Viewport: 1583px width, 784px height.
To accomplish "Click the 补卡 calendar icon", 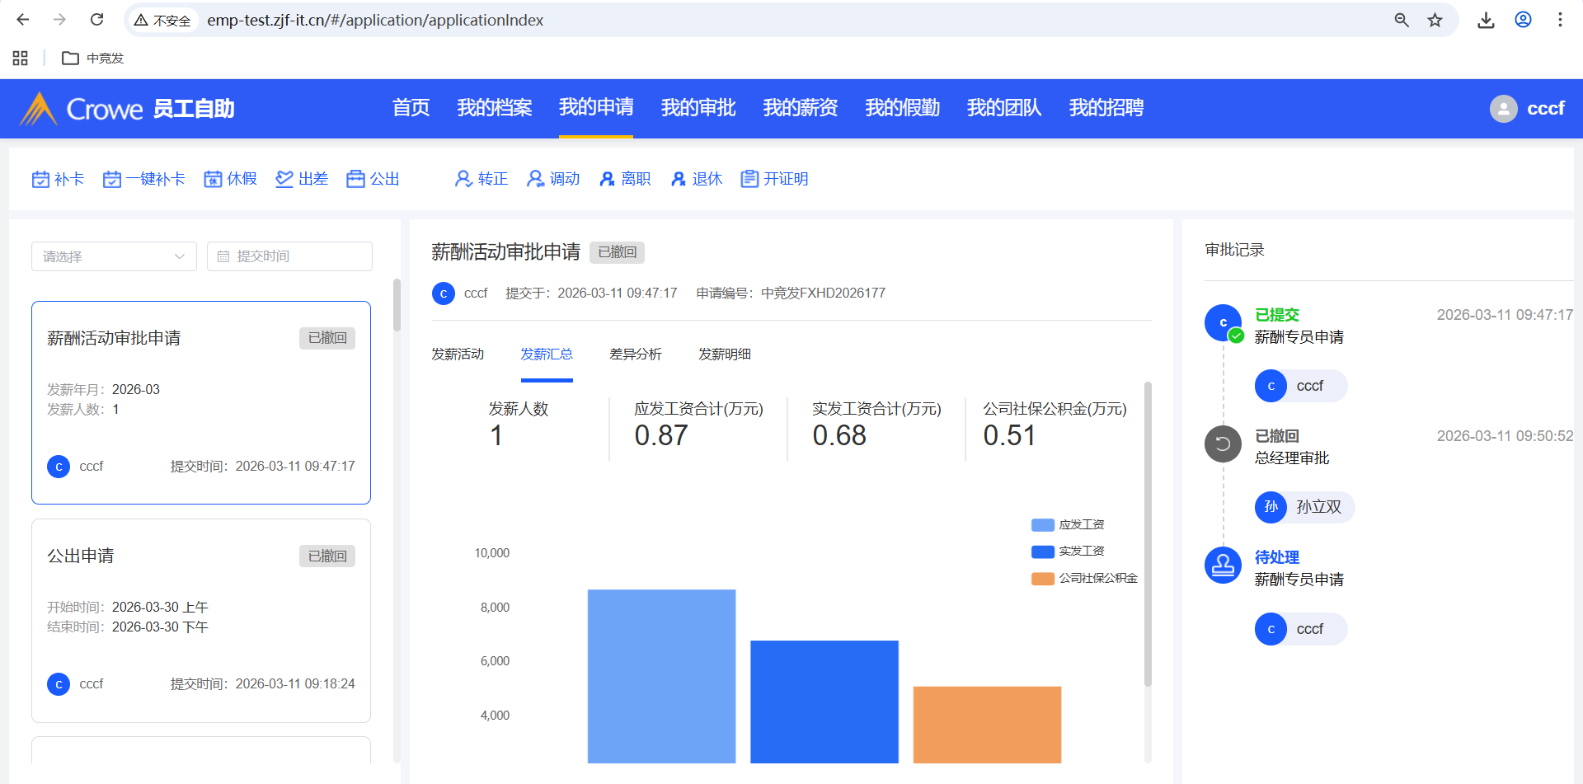I will tap(40, 179).
